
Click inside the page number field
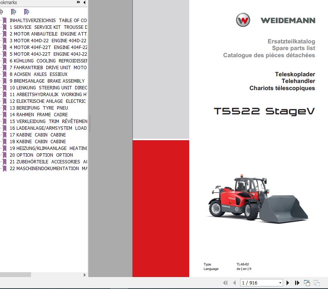257,283
